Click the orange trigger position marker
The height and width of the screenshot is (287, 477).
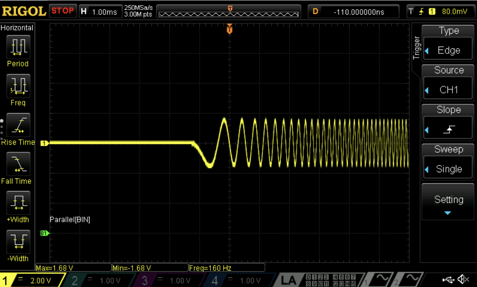point(230,29)
